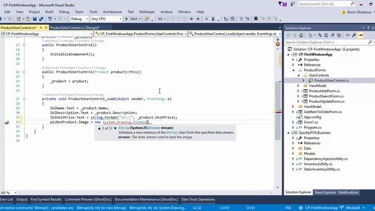Switch to Team Explorer tab
This screenshot has height=211, width=375.
point(325,192)
